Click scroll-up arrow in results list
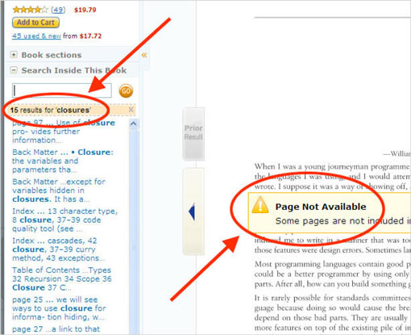 point(134,124)
